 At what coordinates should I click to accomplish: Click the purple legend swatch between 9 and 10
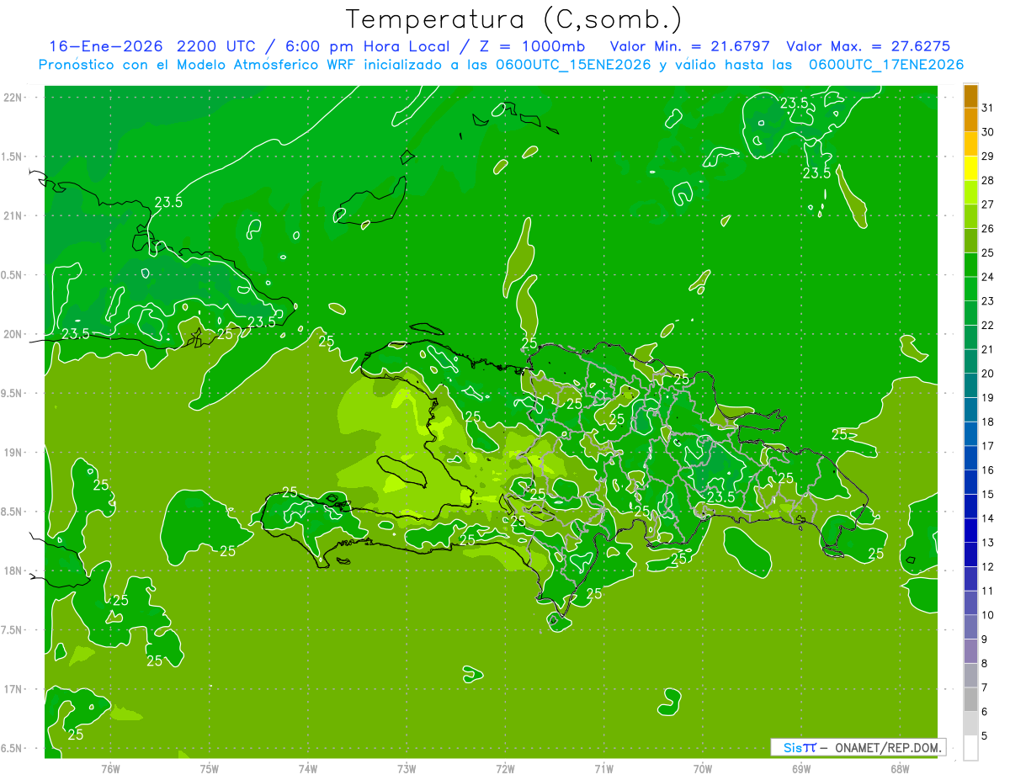pos(970,628)
